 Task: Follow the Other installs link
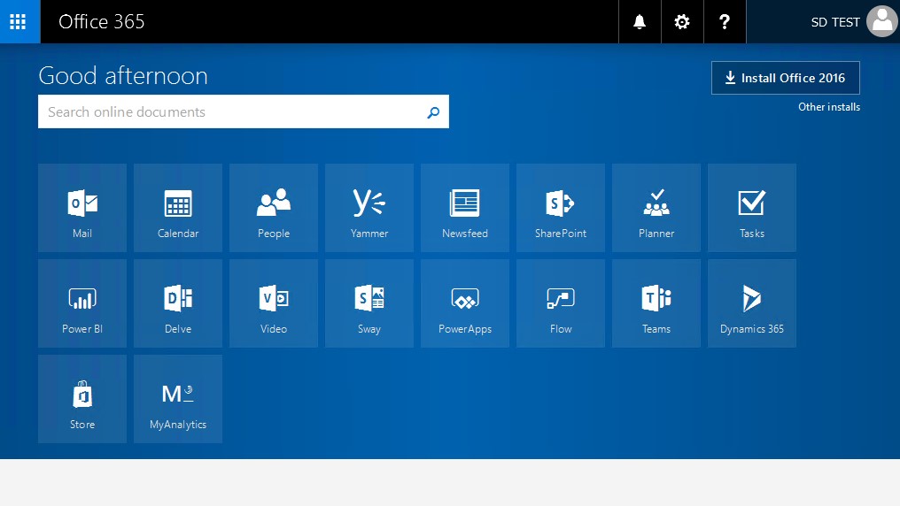pos(829,107)
